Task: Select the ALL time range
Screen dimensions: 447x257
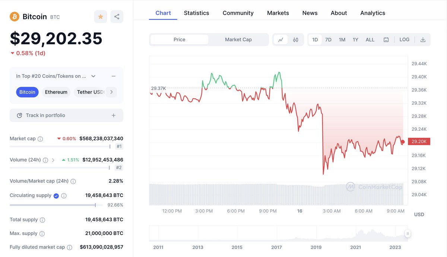Action: (370, 39)
